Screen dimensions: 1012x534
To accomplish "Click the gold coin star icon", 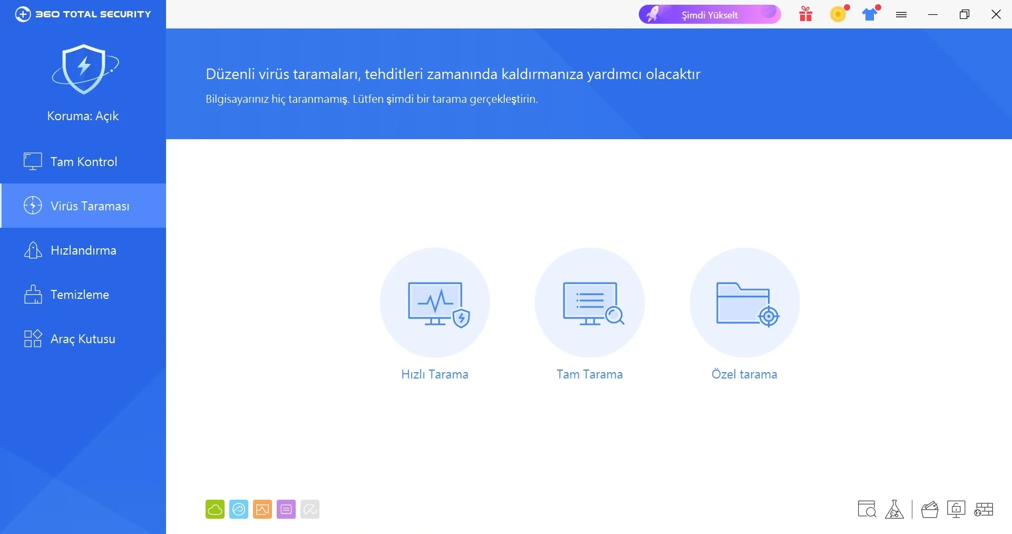I will (x=838, y=14).
